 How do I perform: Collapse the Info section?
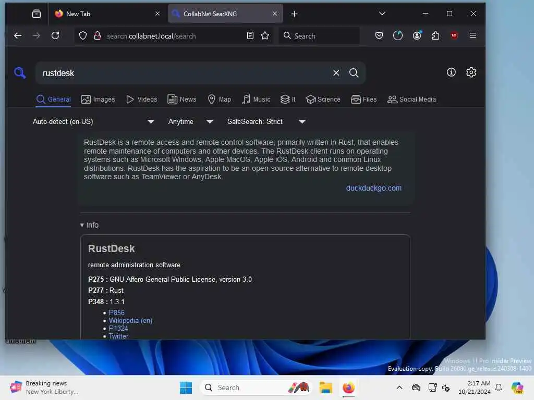pos(89,225)
